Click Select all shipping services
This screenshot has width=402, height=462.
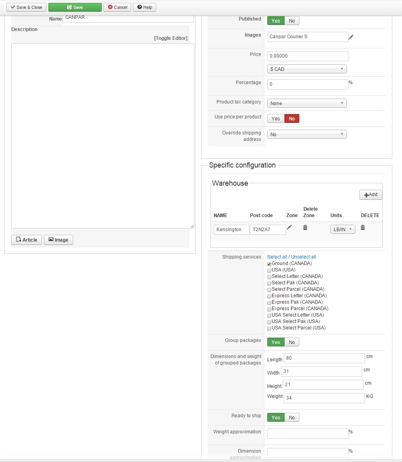277,257
